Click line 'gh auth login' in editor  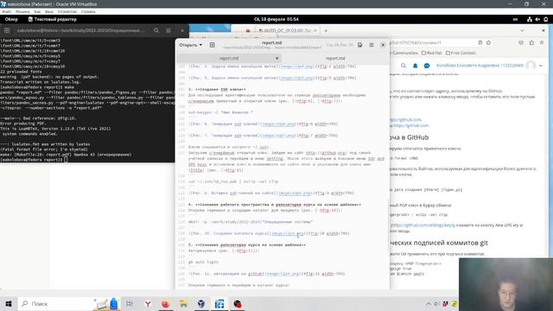click(x=203, y=262)
